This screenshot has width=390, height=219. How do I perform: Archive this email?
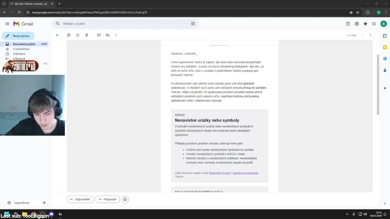tap(69, 35)
